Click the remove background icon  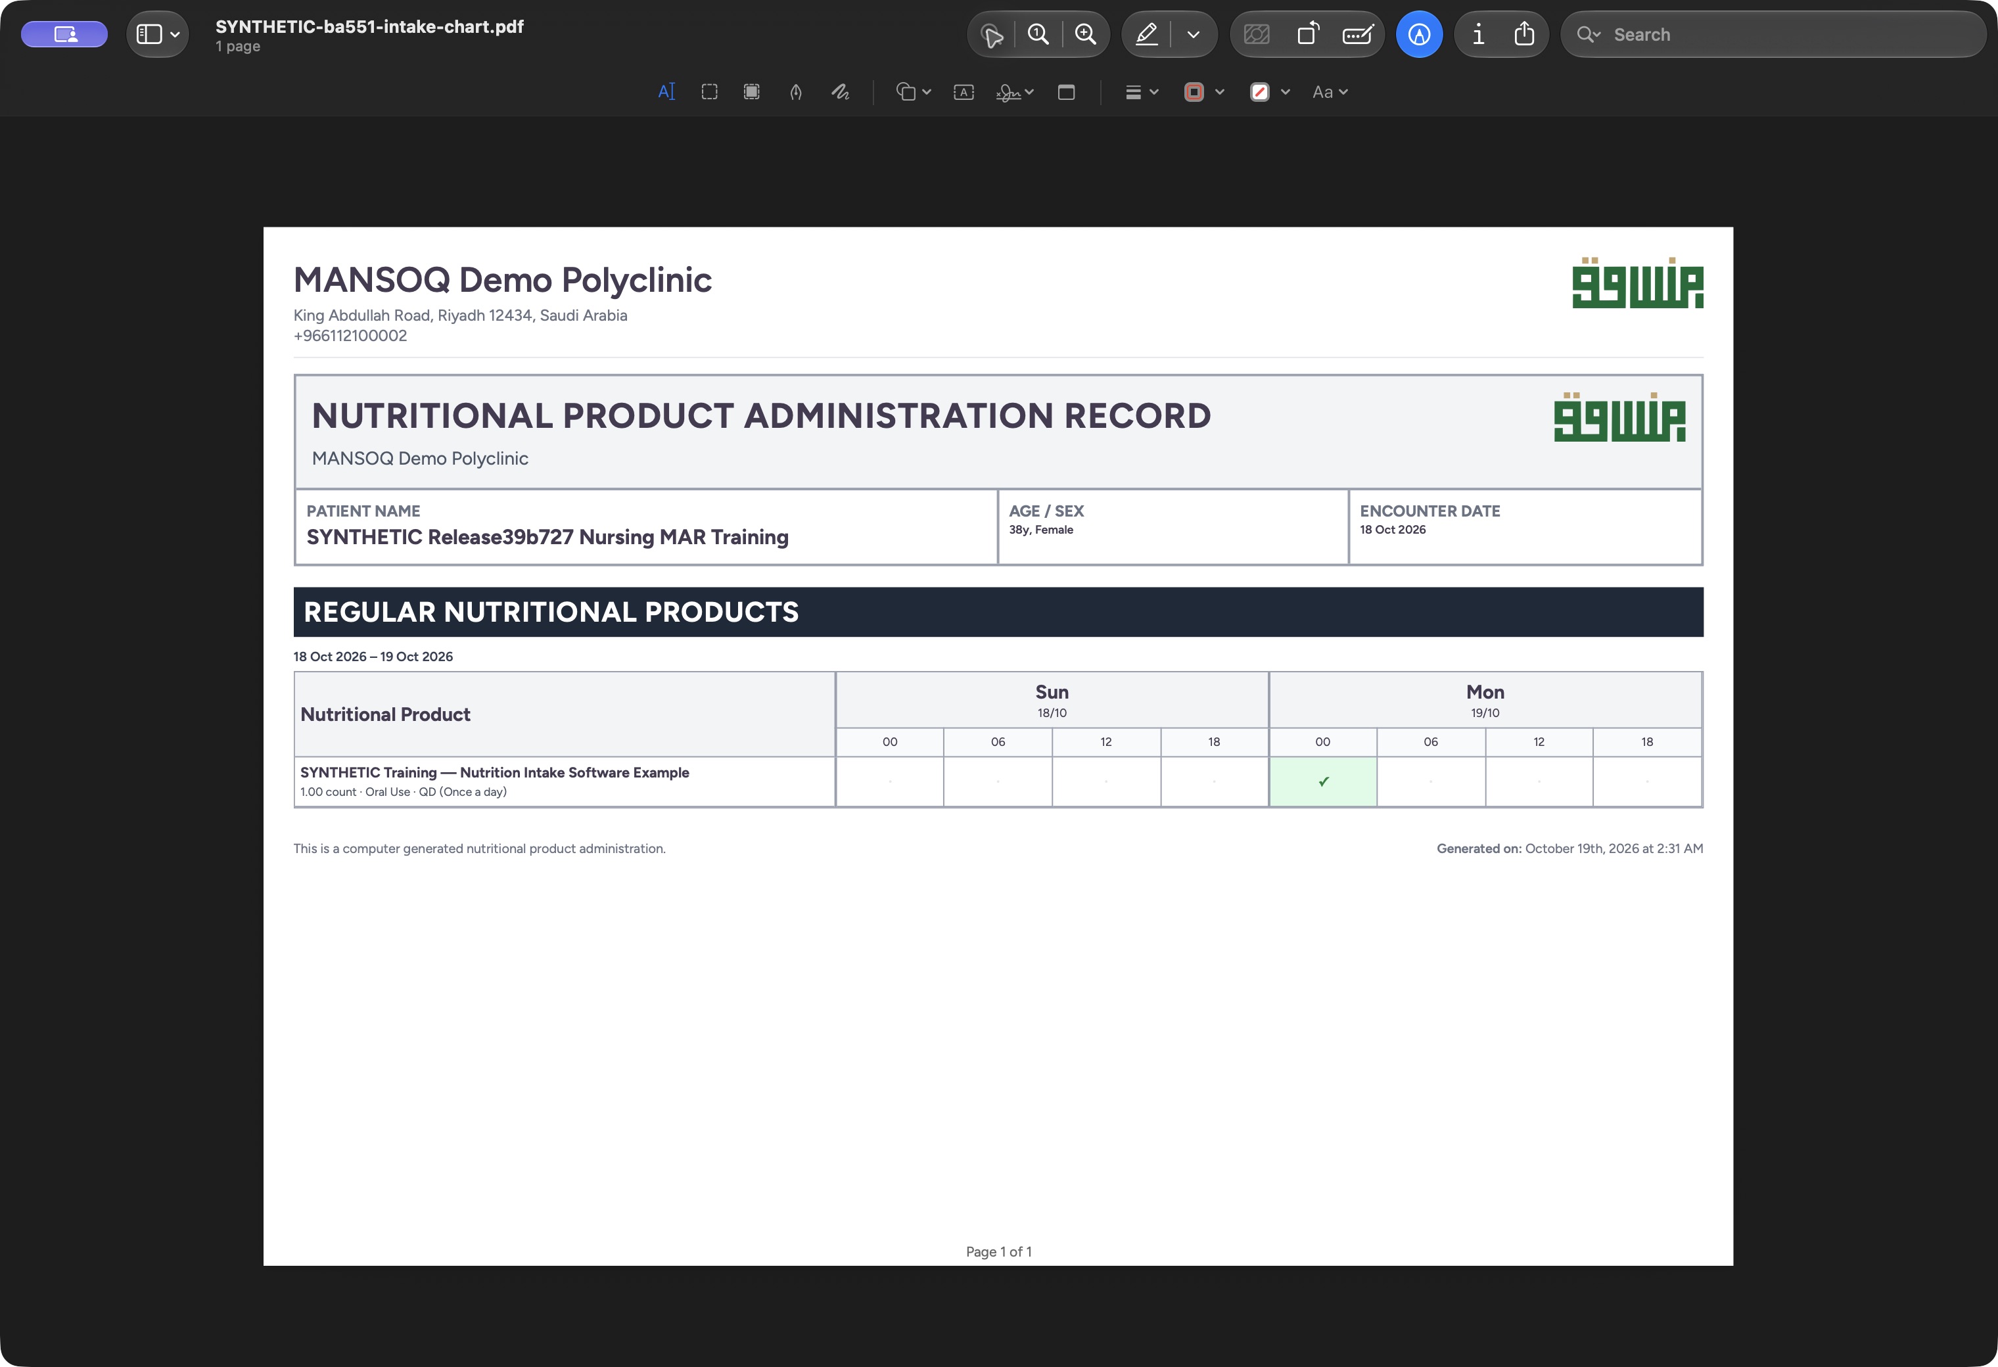(x=1257, y=34)
